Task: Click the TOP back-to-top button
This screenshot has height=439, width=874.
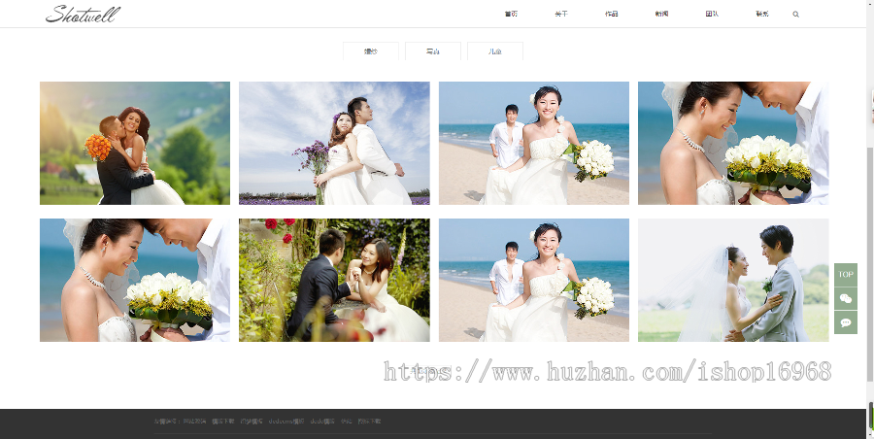Action: (846, 275)
